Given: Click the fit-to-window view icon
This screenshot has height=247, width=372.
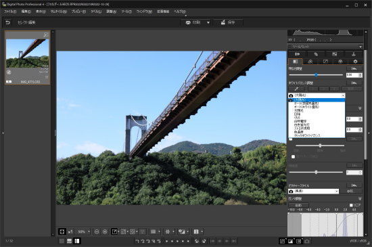Looking at the screenshot, I should tap(62, 231).
